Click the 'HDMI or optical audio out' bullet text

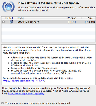pos(25,65)
